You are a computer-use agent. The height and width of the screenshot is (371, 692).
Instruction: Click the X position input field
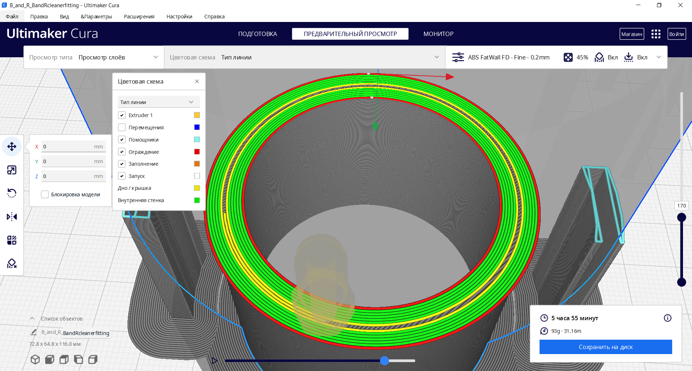click(74, 147)
